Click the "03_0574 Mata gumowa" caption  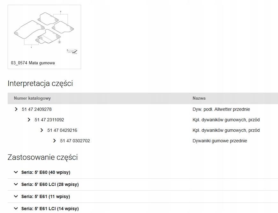(33, 63)
